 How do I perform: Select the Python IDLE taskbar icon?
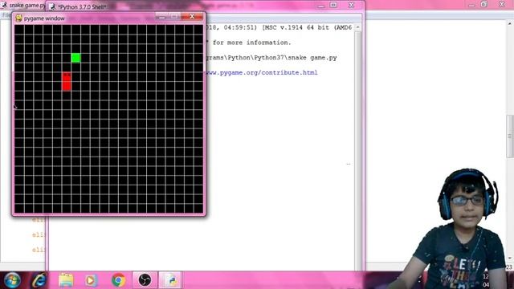tap(171, 280)
